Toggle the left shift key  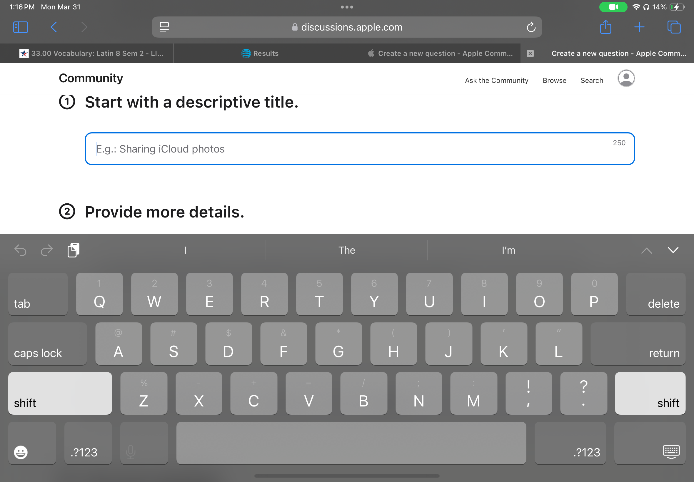[60, 394]
